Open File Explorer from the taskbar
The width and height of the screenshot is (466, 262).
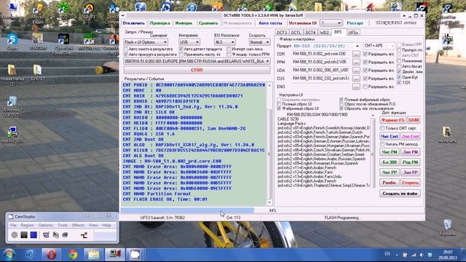click(94, 255)
